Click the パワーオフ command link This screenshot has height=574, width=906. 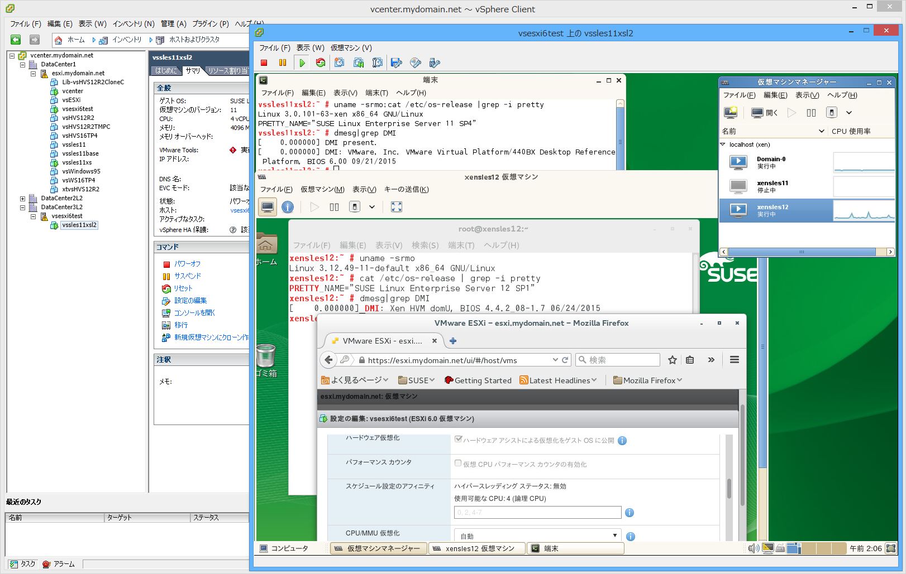click(187, 264)
